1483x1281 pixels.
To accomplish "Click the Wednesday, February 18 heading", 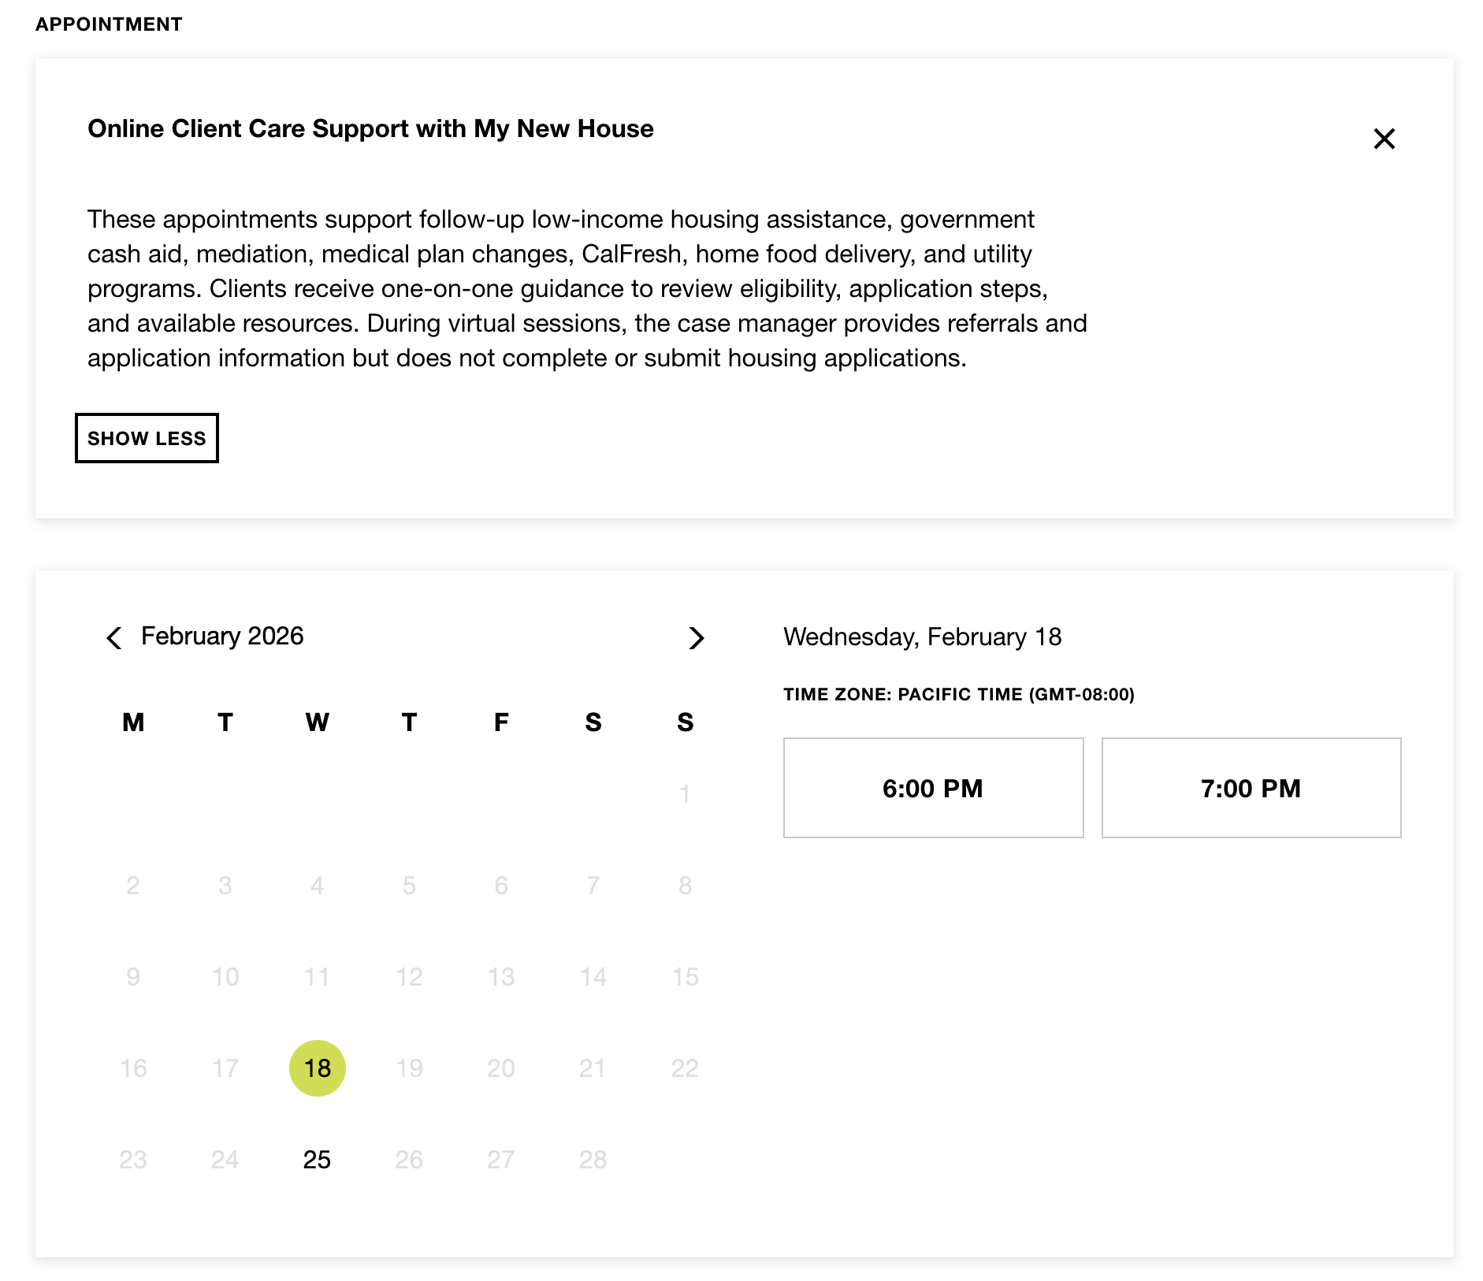I will 922,637.
